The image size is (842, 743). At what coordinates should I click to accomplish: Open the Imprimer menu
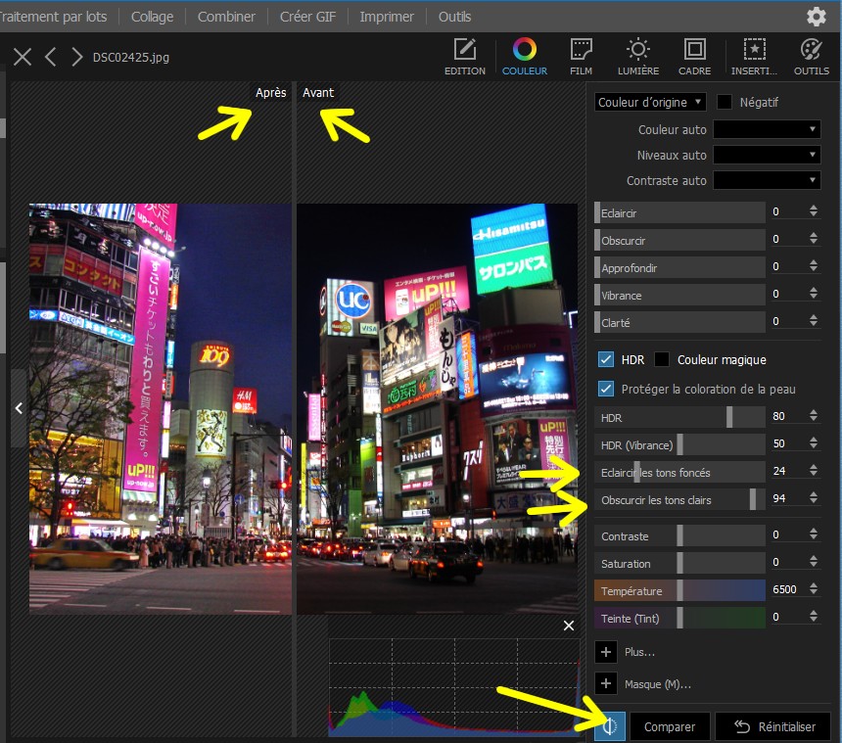[x=387, y=17]
